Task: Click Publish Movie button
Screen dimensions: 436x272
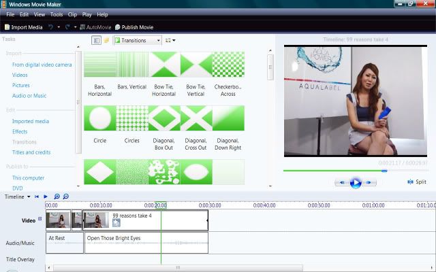Action: (134, 27)
